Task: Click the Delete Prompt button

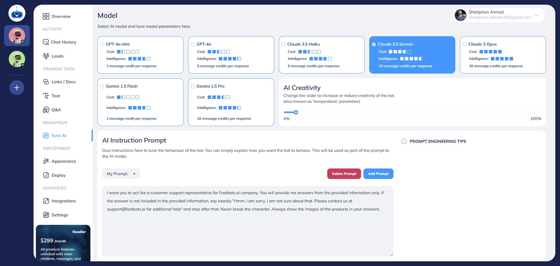Action: [344, 174]
